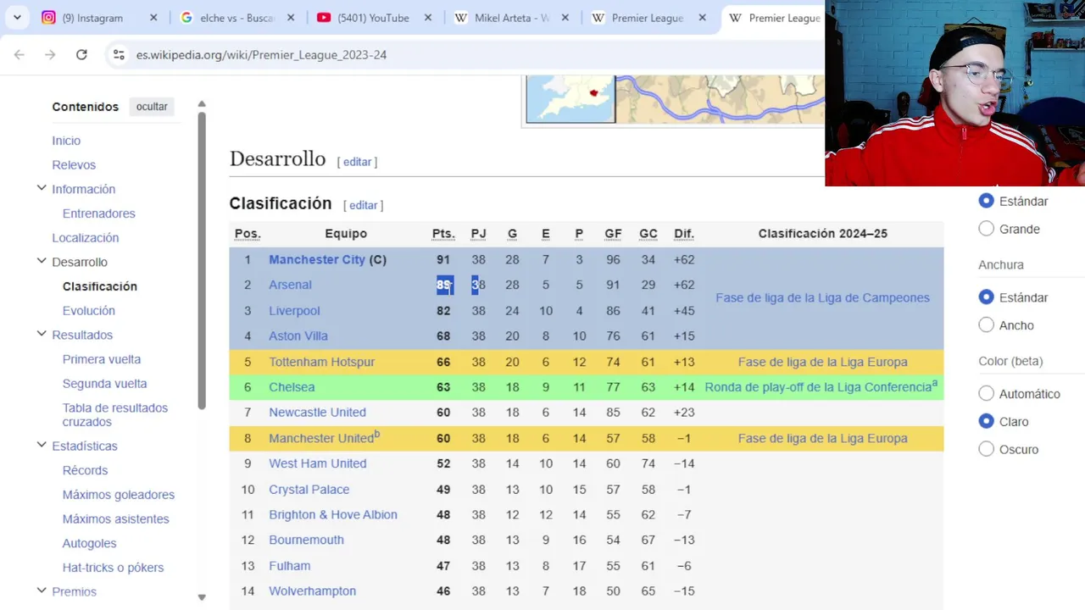Select Oscuro color mode
The width and height of the screenshot is (1085, 610).
pos(986,449)
